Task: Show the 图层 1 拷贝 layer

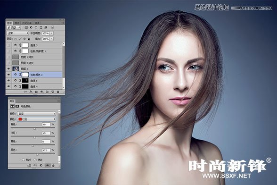Action: pyautogui.click(x=8, y=57)
